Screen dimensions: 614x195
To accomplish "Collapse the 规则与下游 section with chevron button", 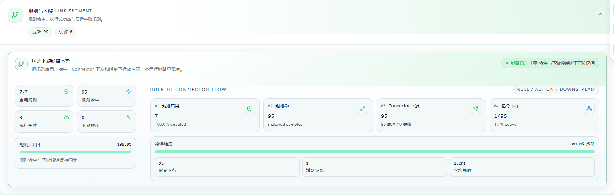I will tap(600, 14).
